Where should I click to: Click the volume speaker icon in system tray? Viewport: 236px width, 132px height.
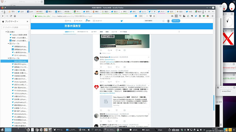(201, 130)
